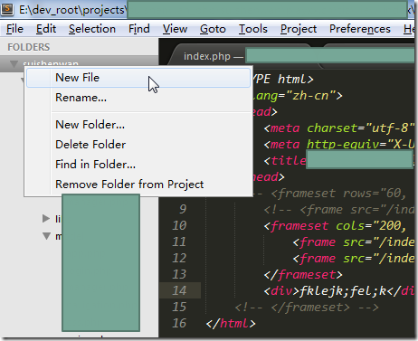Image resolution: width=418 pixels, height=341 pixels.
Task: Click the Sublime Text app icon in title bar
Action: click(7, 8)
